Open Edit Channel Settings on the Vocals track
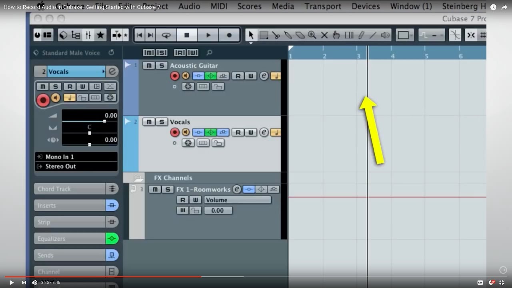 [x=264, y=132]
